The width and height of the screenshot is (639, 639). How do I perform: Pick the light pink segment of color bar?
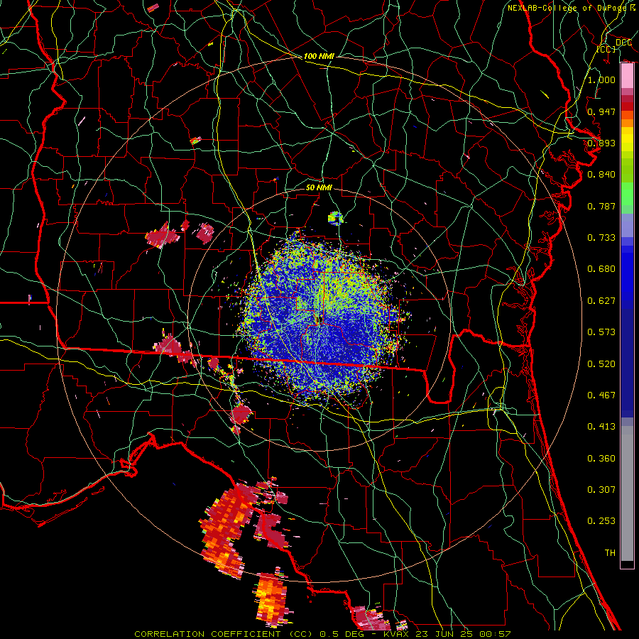627,76
